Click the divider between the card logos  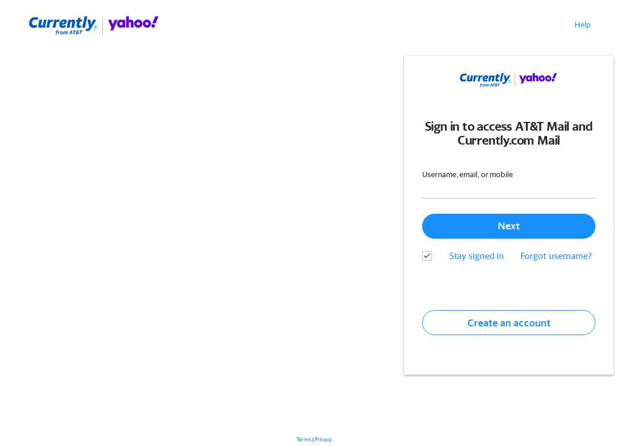[x=515, y=80]
